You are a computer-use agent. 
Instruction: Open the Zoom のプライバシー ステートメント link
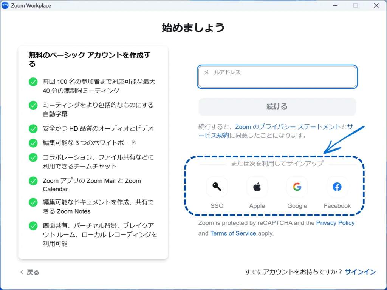pos(288,127)
